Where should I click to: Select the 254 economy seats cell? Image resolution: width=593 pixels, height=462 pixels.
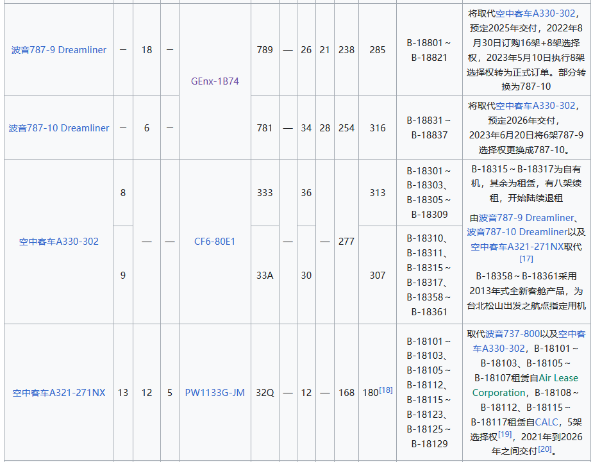pyautogui.click(x=346, y=128)
